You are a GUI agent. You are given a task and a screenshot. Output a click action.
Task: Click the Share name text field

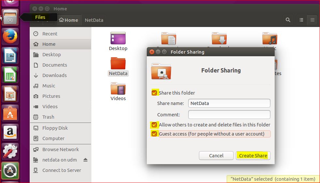point(229,103)
